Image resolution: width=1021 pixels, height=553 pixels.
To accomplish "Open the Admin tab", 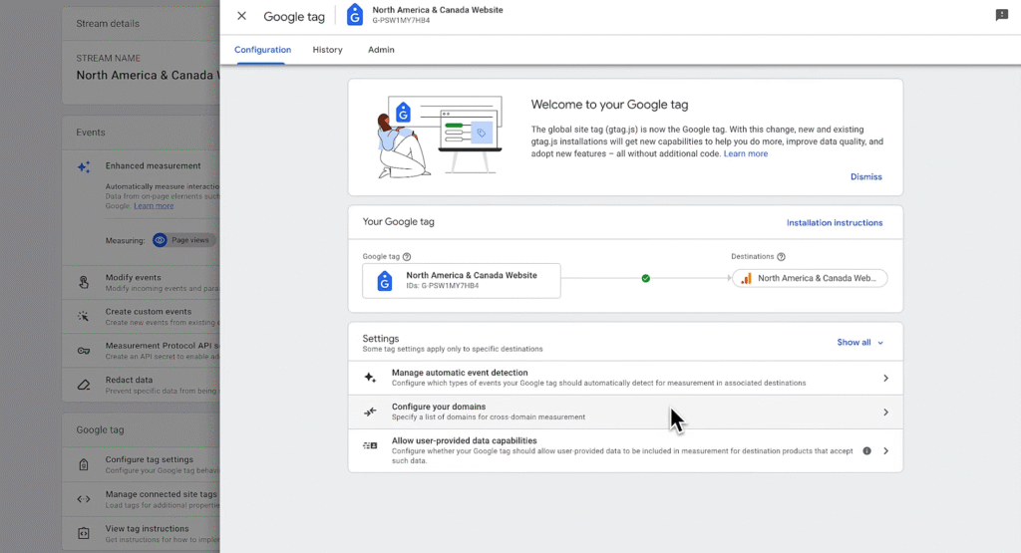I will click(381, 50).
